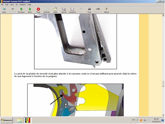This screenshot has width=165, height=124.
Task: Click the scrollbar up arrow
Action: pyautogui.click(x=163, y=15)
